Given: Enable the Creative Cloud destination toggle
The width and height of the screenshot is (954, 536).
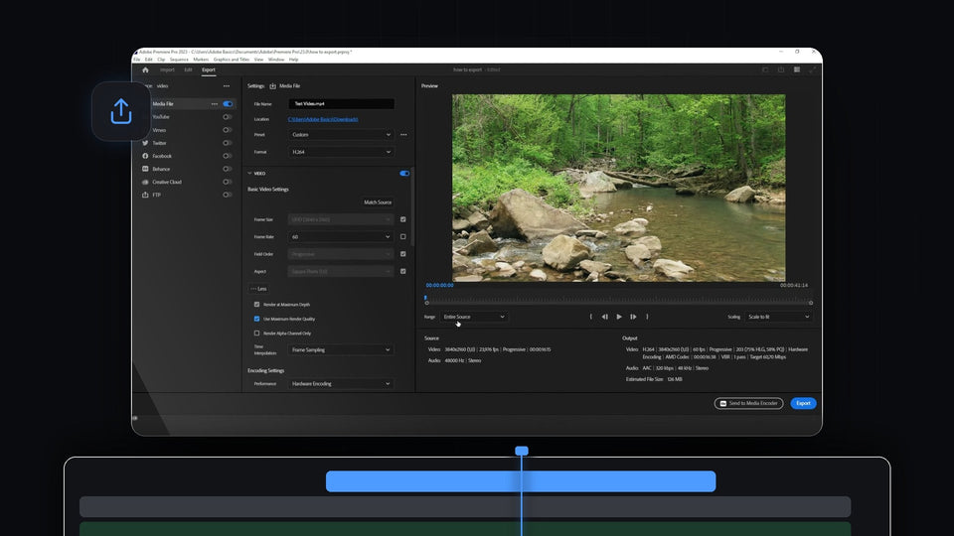Looking at the screenshot, I should pos(228,182).
